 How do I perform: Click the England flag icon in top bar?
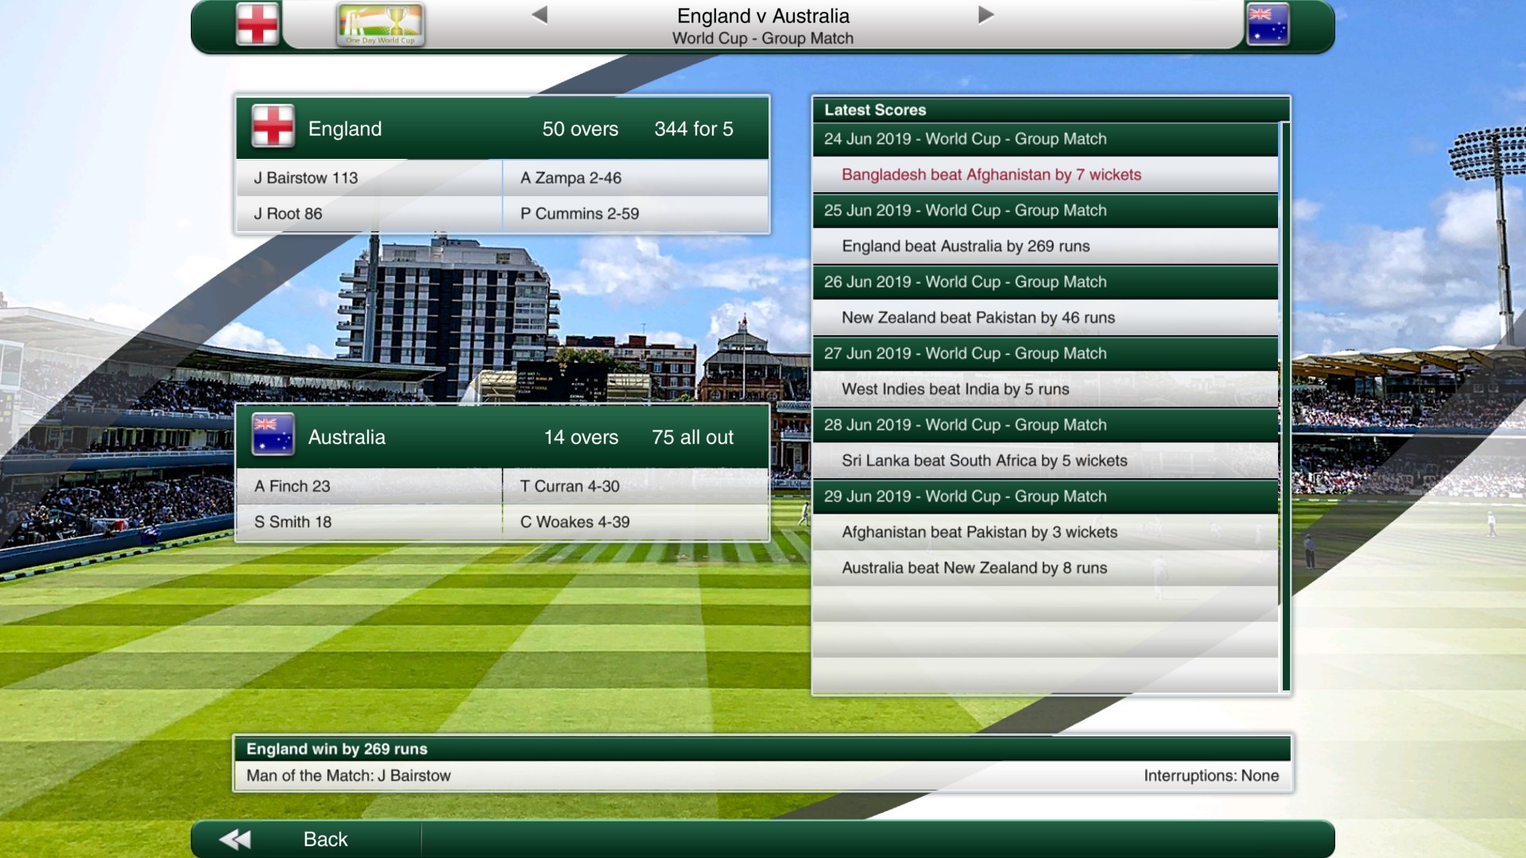258,23
